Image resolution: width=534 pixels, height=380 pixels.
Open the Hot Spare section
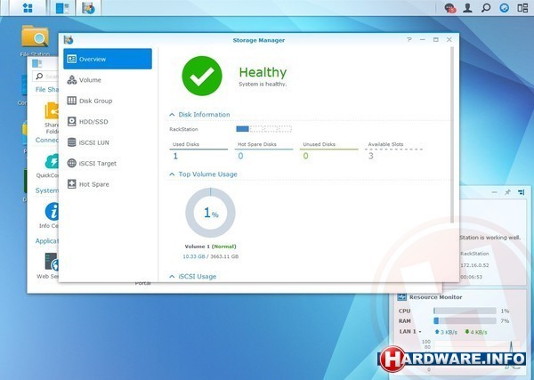[x=108, y=184]
